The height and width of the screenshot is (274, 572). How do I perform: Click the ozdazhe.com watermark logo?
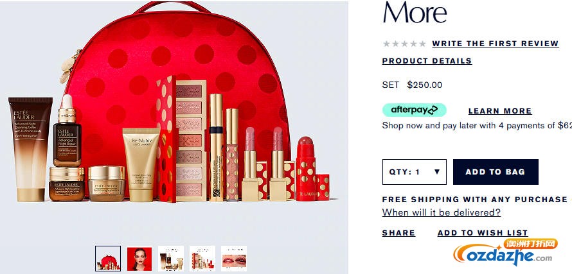[505, 252]
